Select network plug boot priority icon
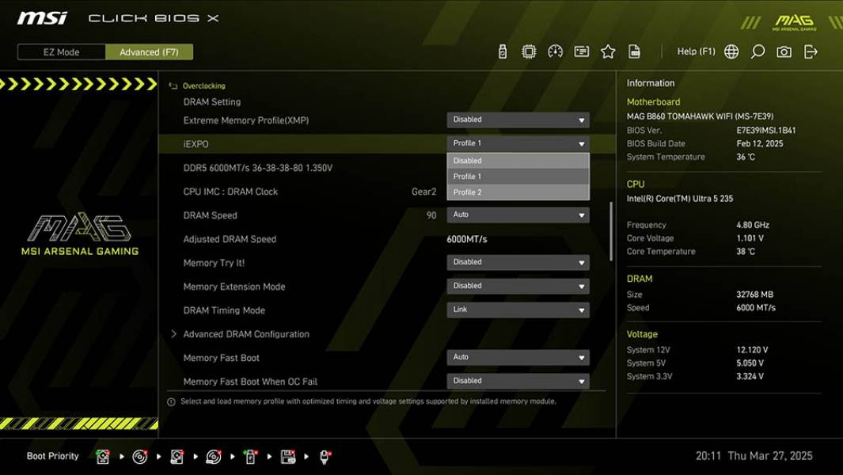 325,457
